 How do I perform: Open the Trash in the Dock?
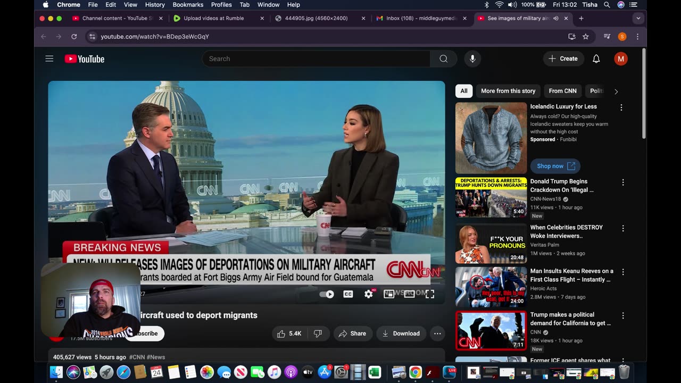click(x=624, y=372)
